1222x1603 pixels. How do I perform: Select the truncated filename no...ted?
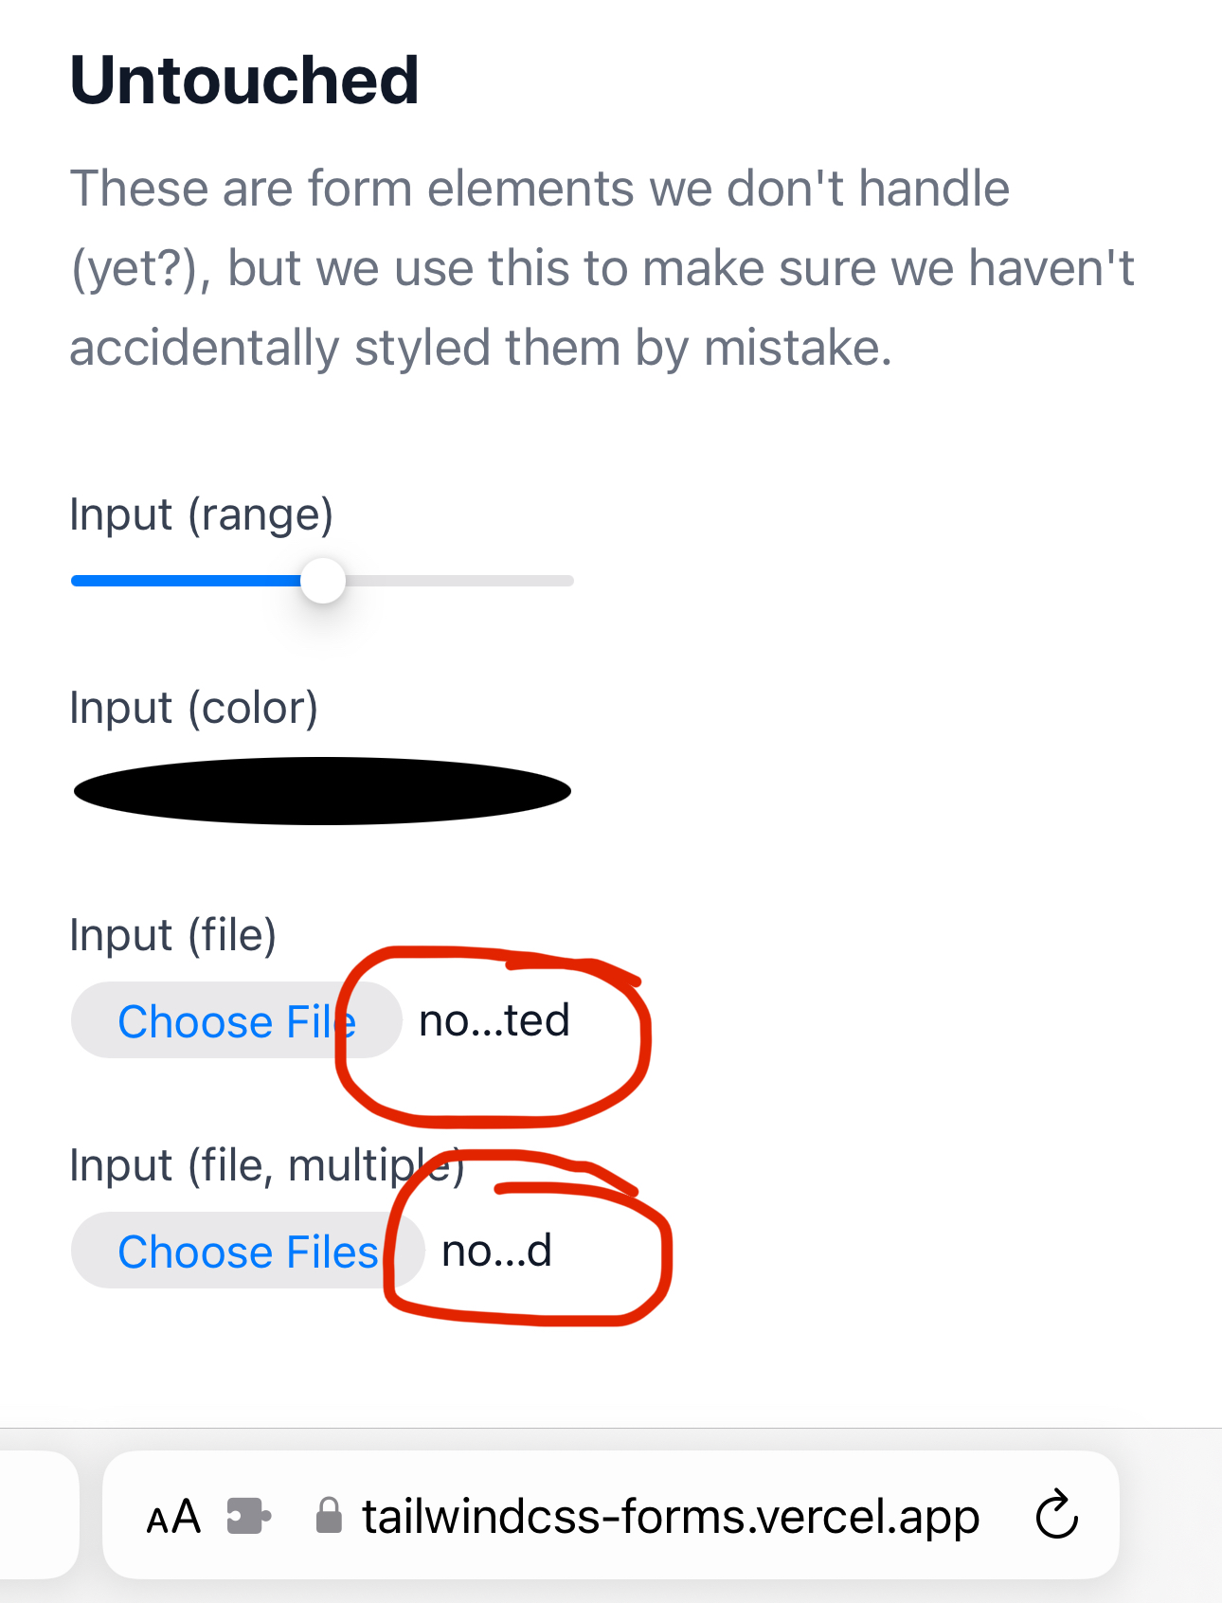[494, 1020]
